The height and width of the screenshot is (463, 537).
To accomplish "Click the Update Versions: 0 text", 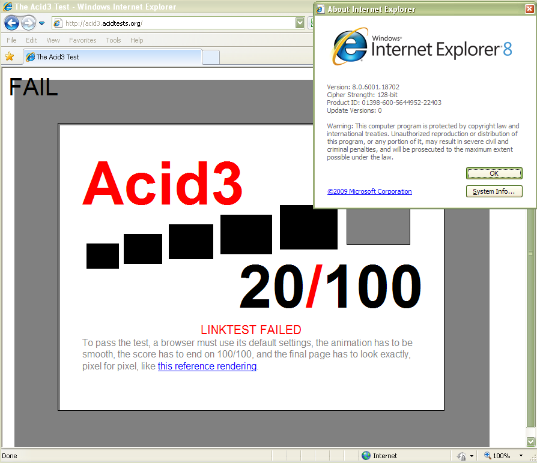I will click(x=354, y=110).
